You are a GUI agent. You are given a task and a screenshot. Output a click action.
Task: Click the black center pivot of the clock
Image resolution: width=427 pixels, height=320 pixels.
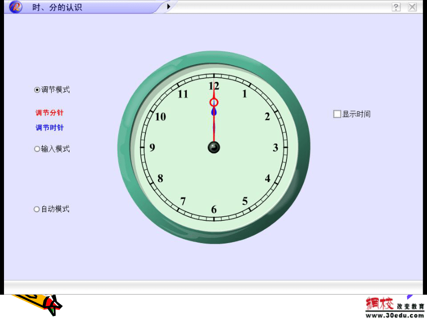point(214,147)
